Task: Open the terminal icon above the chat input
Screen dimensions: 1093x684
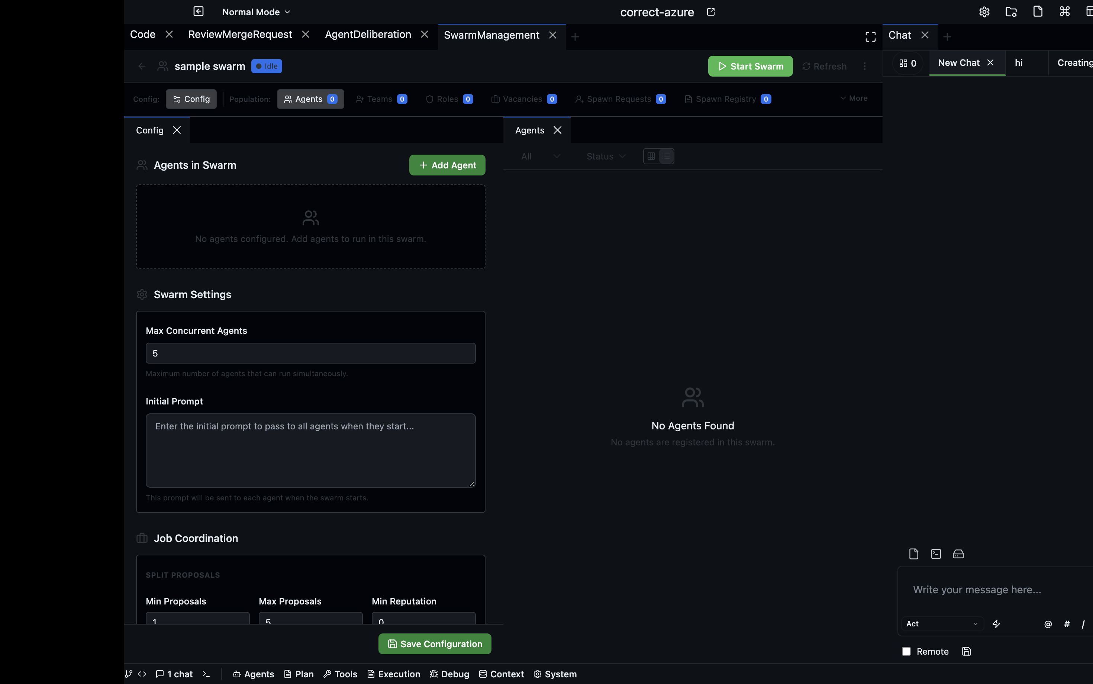Action: pos(936,554)
